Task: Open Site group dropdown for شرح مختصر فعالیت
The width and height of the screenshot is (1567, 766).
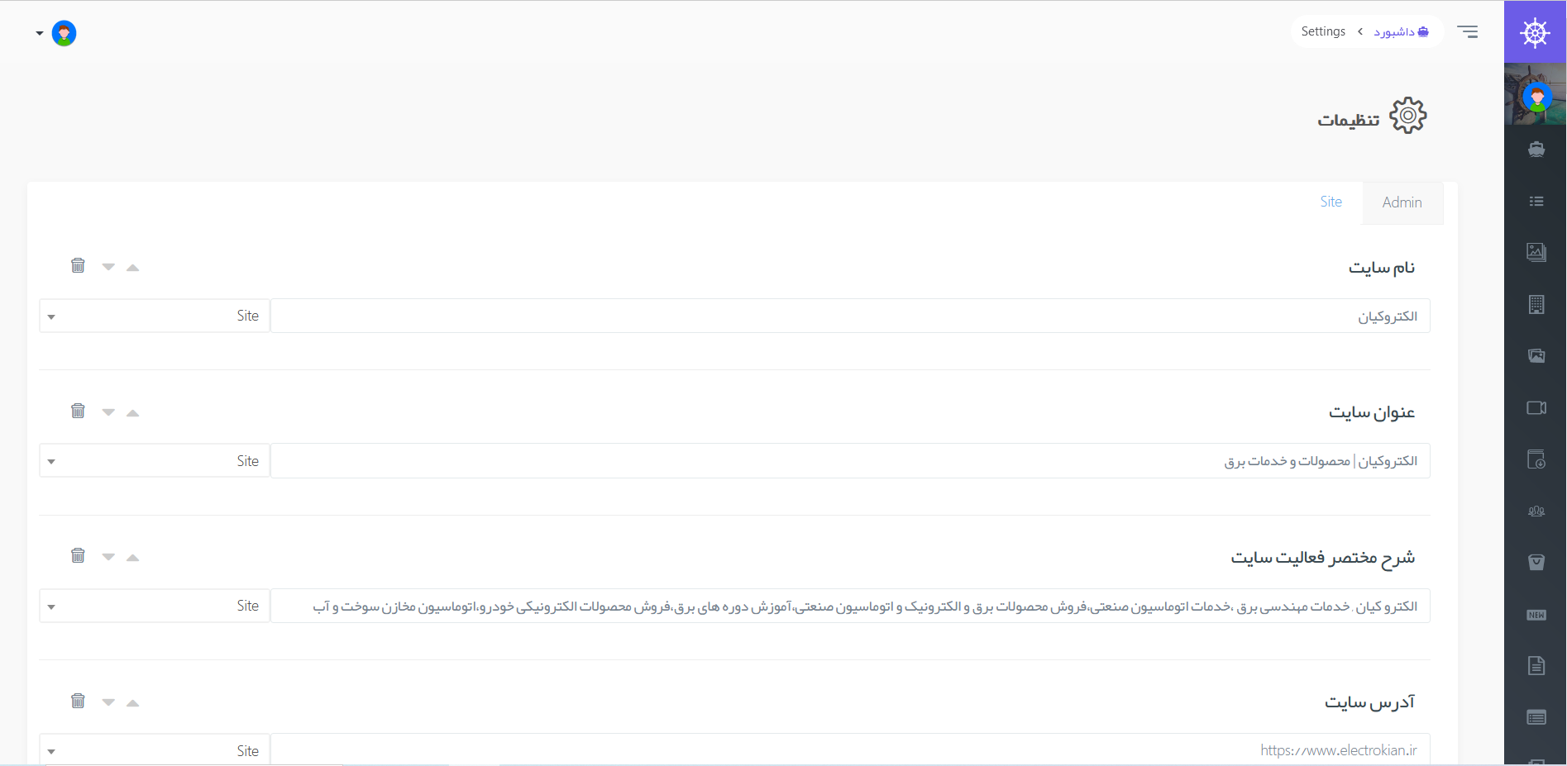Action: click(155, 606)
